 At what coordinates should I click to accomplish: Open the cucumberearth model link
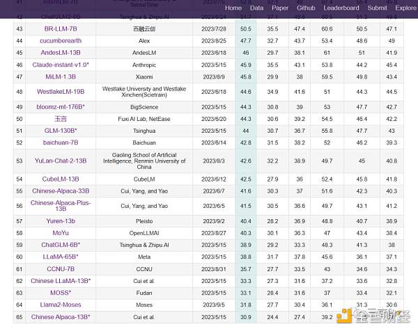[x=61, y=41]
